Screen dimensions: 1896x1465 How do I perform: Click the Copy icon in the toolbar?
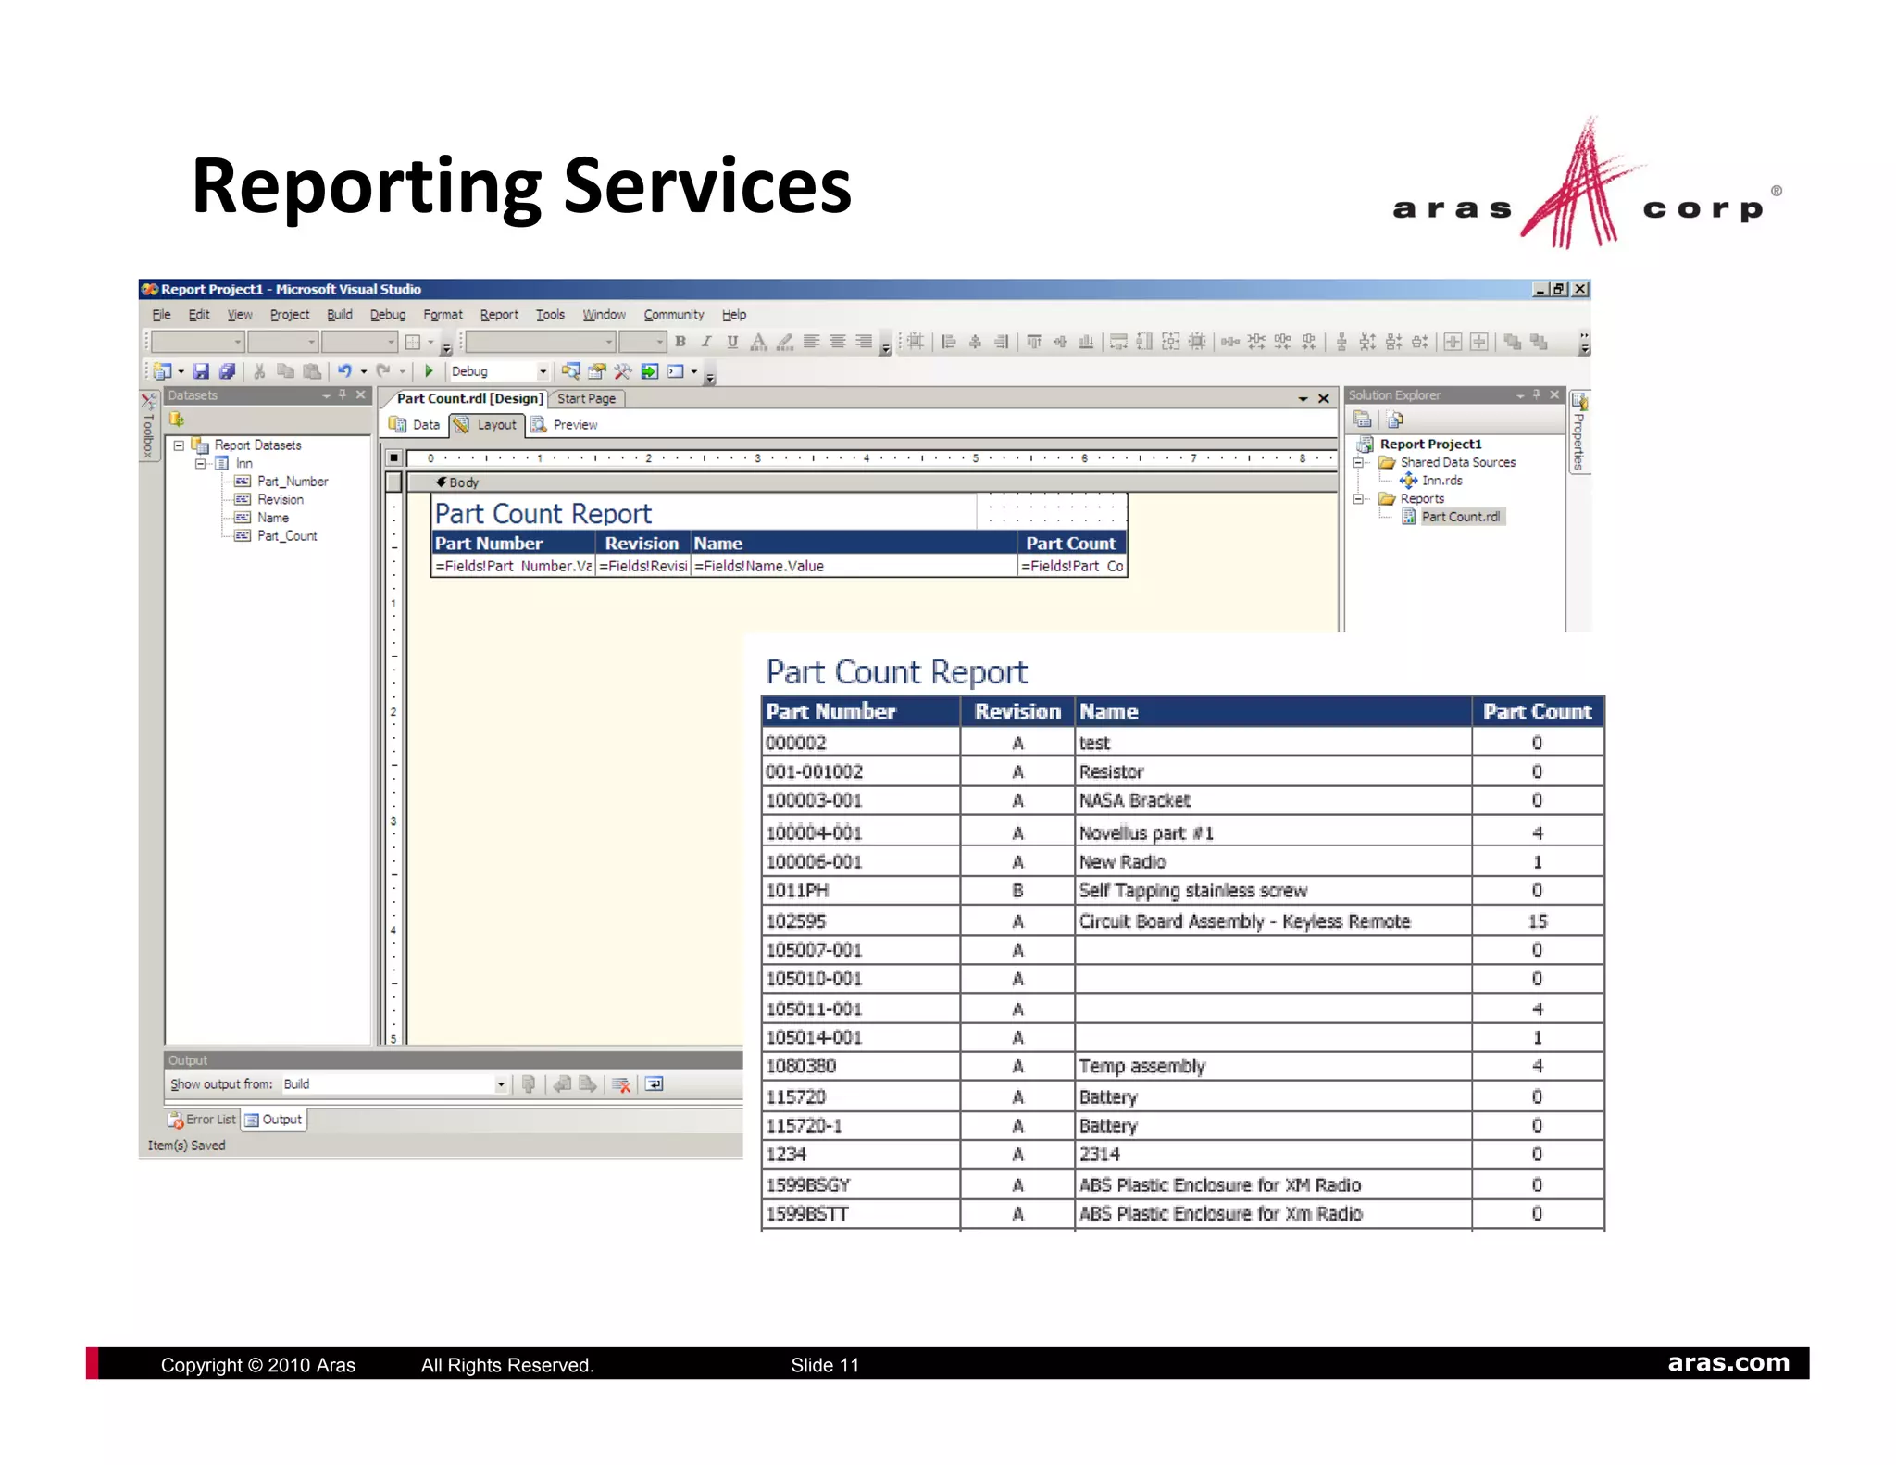[286, 371]
